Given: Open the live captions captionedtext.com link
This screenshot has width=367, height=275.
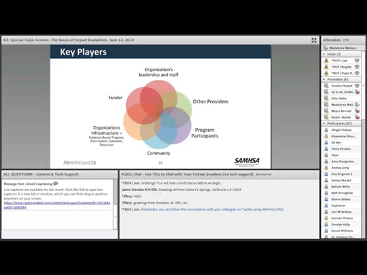Looking at the screenshot, I should 57,205.
